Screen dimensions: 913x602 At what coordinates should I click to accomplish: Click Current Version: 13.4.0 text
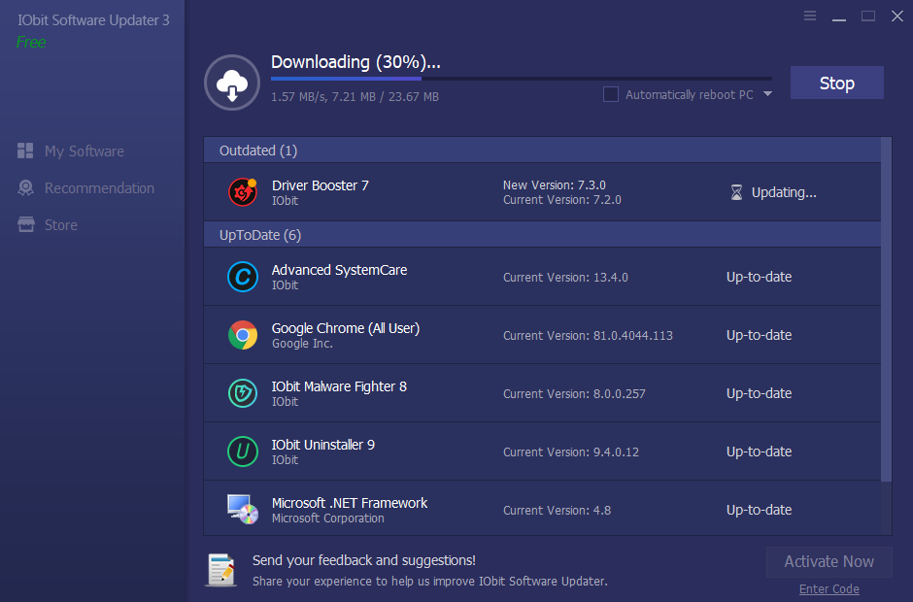click(565, 277)
